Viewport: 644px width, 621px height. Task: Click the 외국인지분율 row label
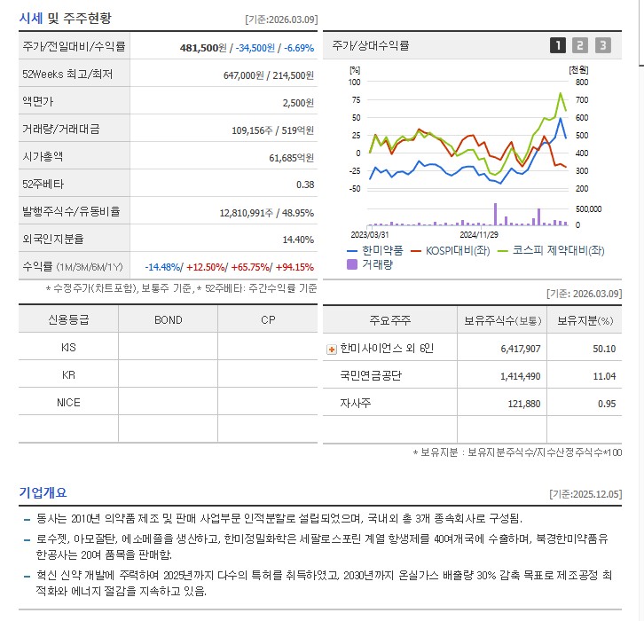pos(53,239)
